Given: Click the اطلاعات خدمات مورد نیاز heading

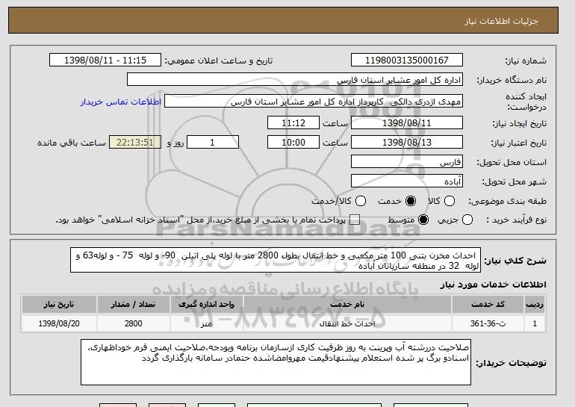Looking at the screenshot, I should click(x=493, y=285).
